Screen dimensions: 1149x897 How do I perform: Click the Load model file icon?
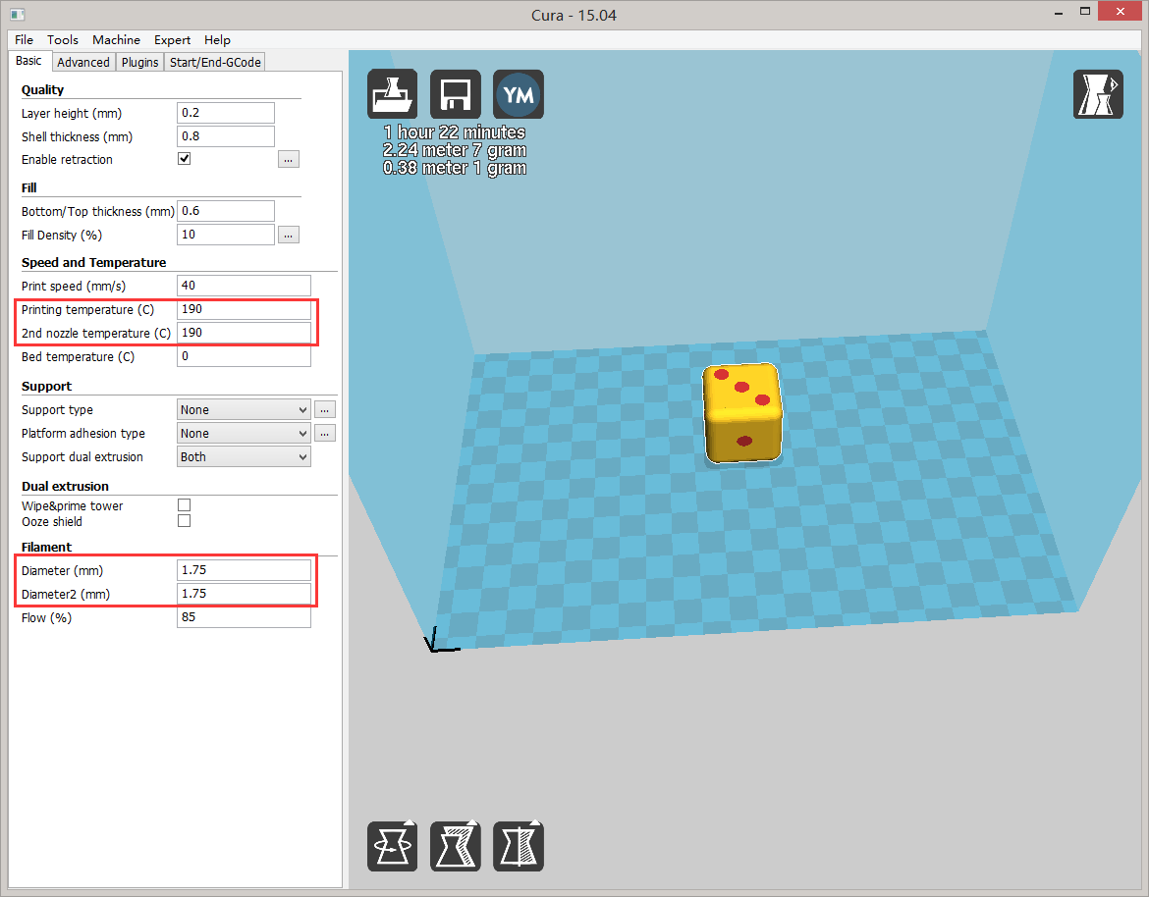coord(392,93)
